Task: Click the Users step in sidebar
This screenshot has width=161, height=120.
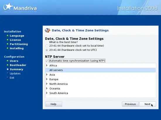Action: click(14, 61)
